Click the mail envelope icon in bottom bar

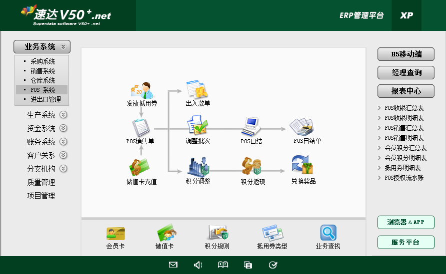point(173,265)
